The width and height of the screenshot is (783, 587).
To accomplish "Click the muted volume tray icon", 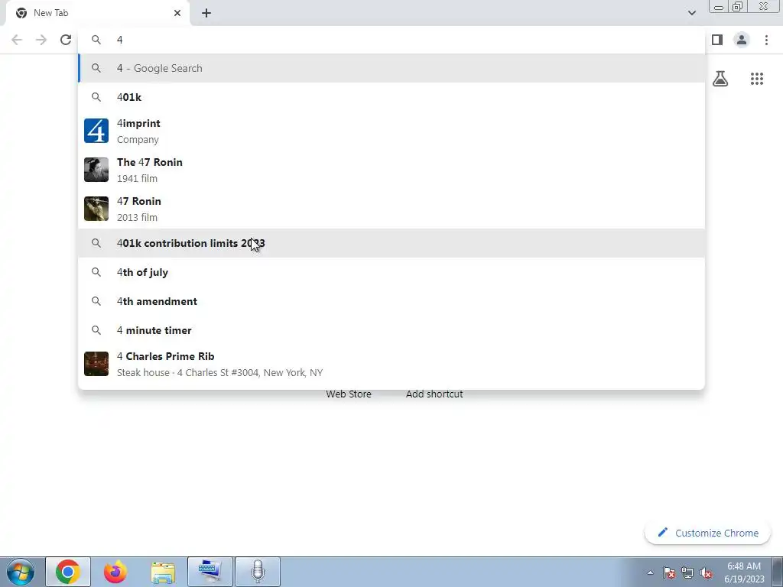I will (706, 572).
